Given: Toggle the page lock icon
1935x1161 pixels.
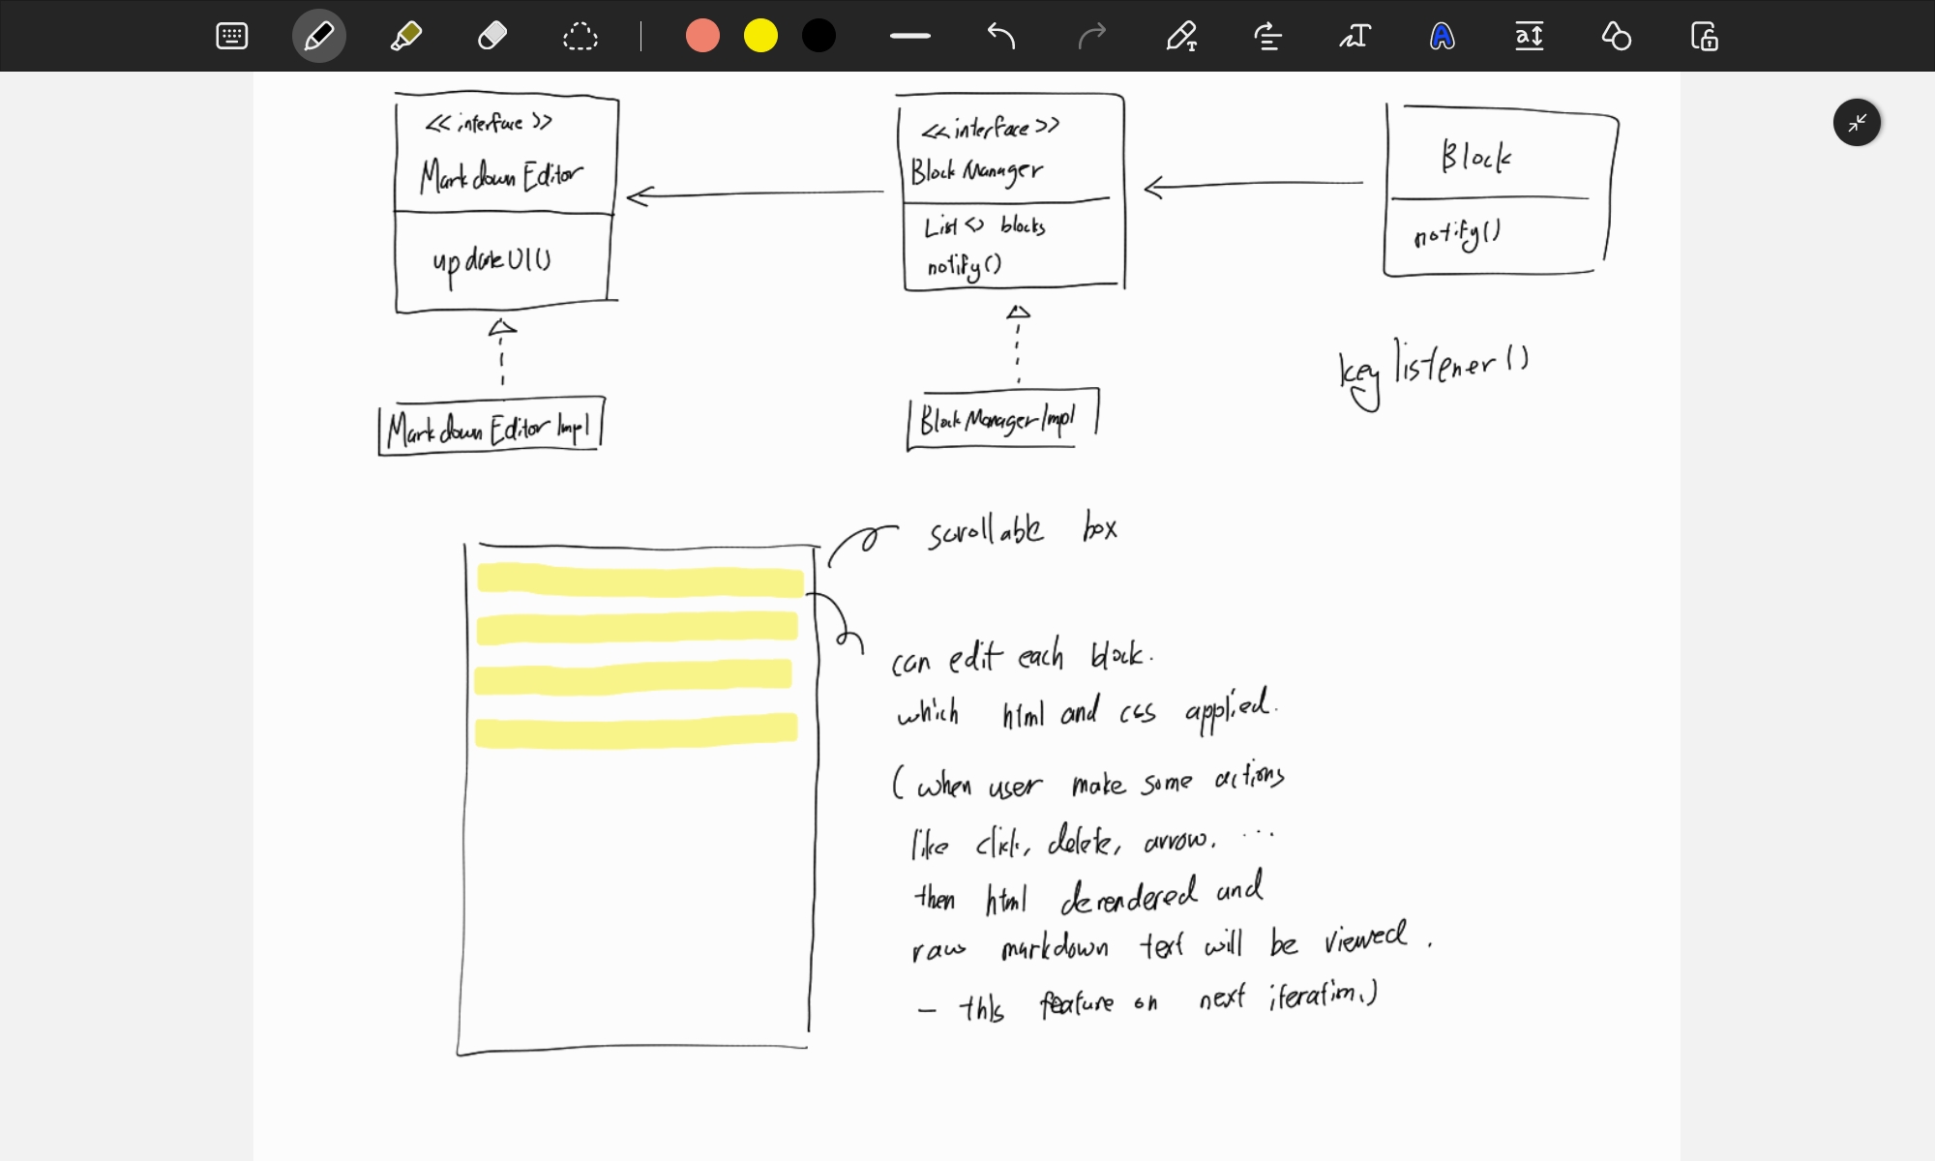Looking at the screenshot, I should (1704, 37).
